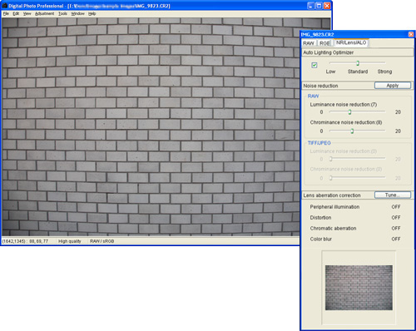
Task: Toggle the Auto Lighting Optimizer checkbox
Action: 314,66
